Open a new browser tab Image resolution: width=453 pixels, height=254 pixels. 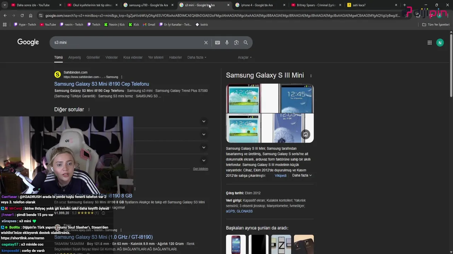click(x=405, y=5)
